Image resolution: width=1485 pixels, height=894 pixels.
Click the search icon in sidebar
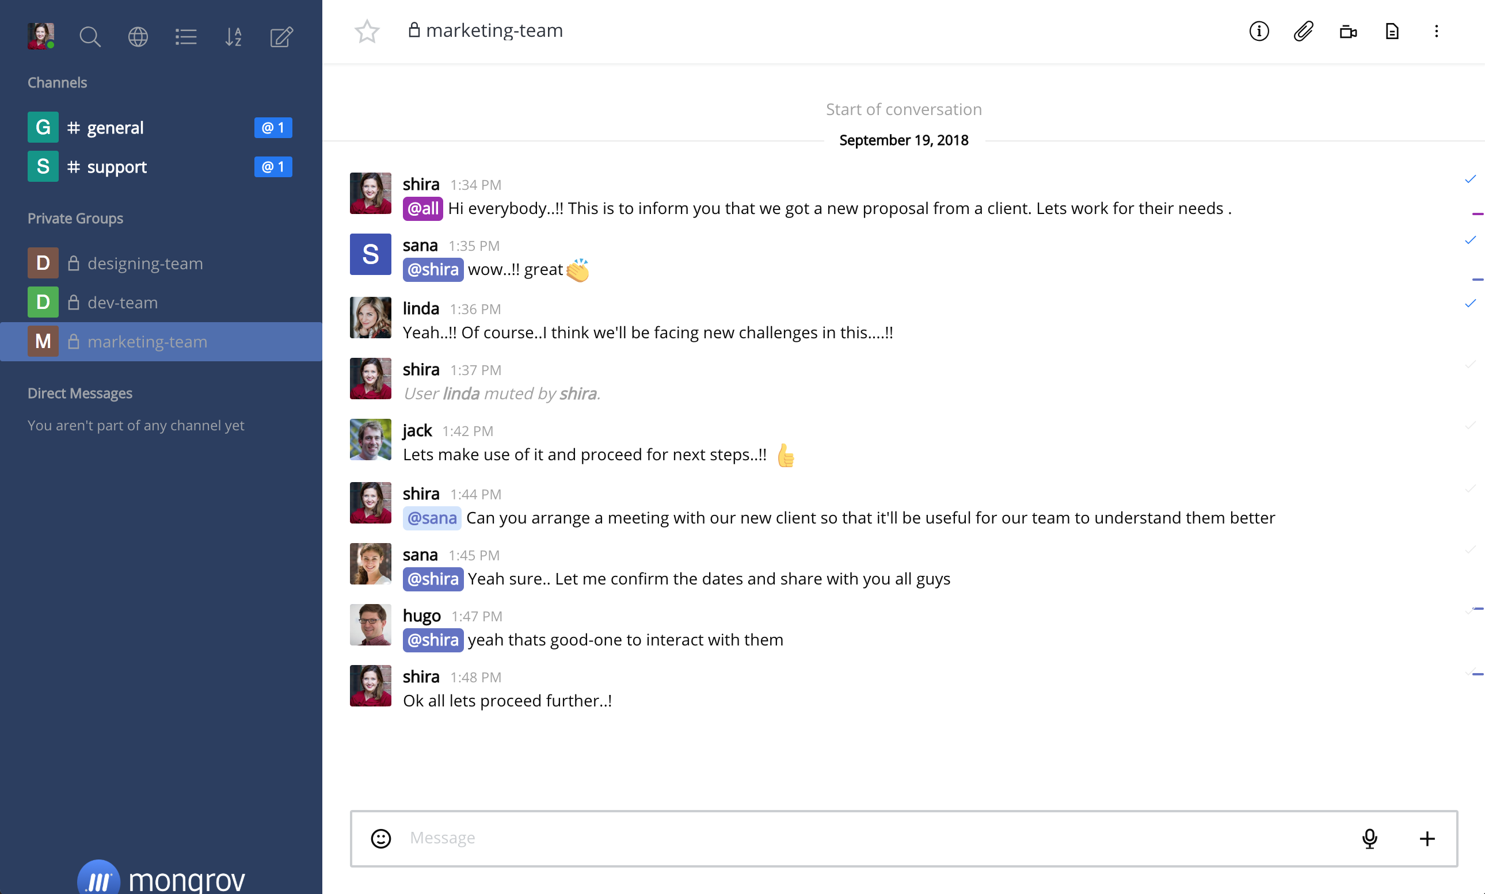coord(90,37)
